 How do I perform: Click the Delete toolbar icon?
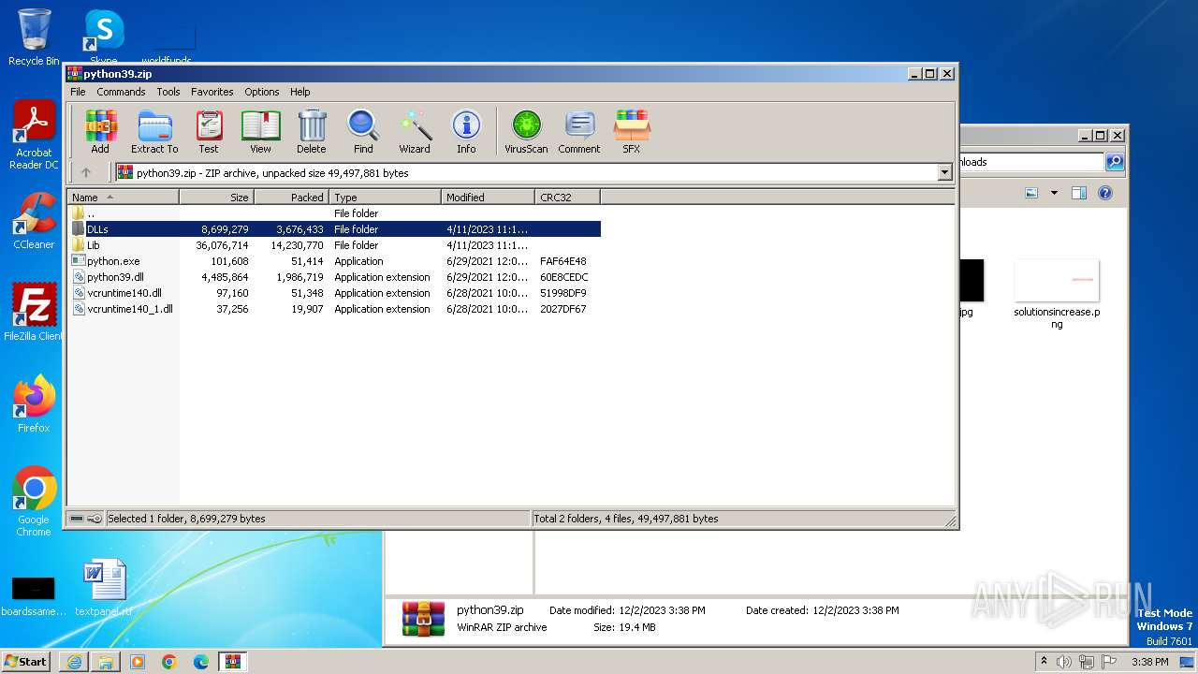click(x=312, y=132)
